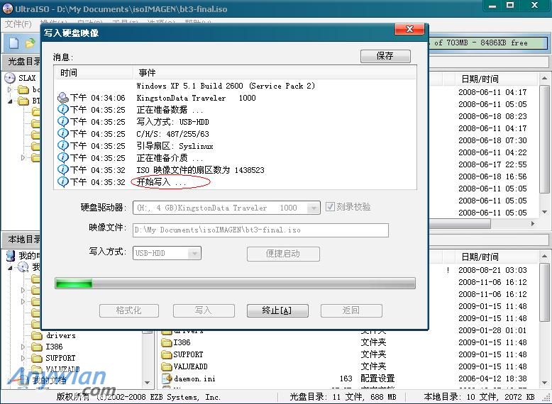
Task: Click the 映像文件 path field
Action: tap(260, 230)
